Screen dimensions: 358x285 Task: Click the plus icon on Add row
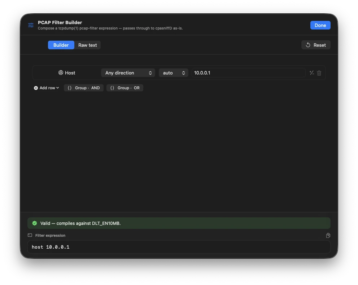pyautogui.click(x=35, y=87)
